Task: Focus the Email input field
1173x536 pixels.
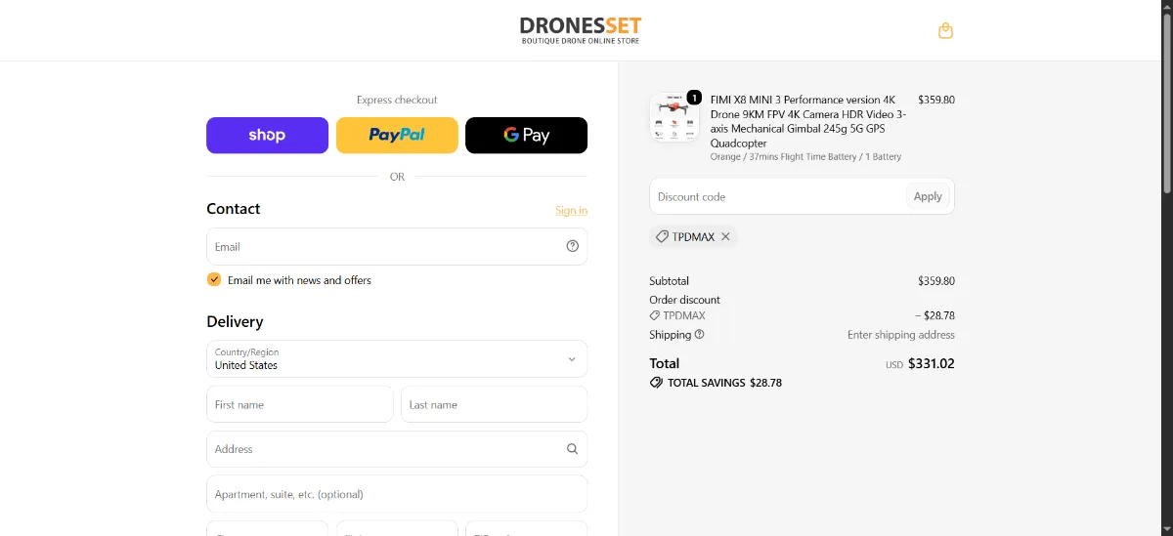Action: [x=397, y=246]
